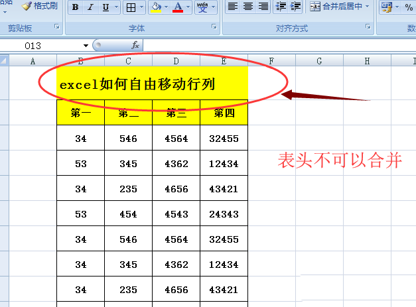
Task: Click Select All corner button
Action: [5, 61]
